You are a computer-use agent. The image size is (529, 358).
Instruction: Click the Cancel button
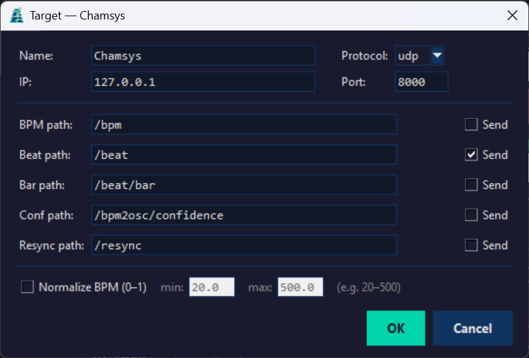click(473, 328)
